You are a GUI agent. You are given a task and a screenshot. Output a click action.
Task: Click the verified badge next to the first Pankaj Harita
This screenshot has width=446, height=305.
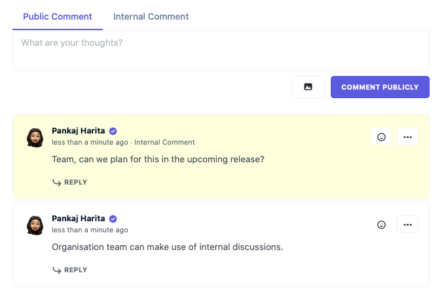113,131
